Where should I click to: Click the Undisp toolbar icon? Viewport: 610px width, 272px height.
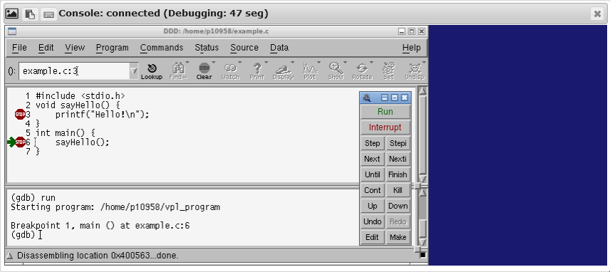(x=415, y=71)
